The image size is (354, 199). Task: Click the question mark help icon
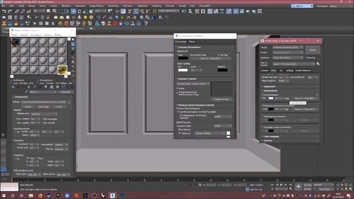click(146, 23)
